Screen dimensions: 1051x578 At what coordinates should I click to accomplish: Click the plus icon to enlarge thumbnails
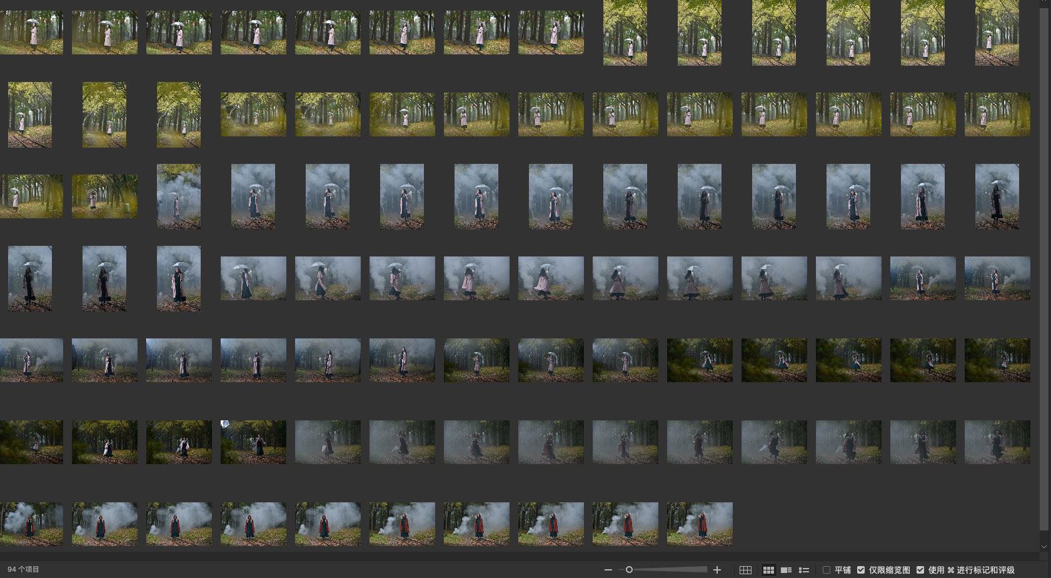[717, 570]
